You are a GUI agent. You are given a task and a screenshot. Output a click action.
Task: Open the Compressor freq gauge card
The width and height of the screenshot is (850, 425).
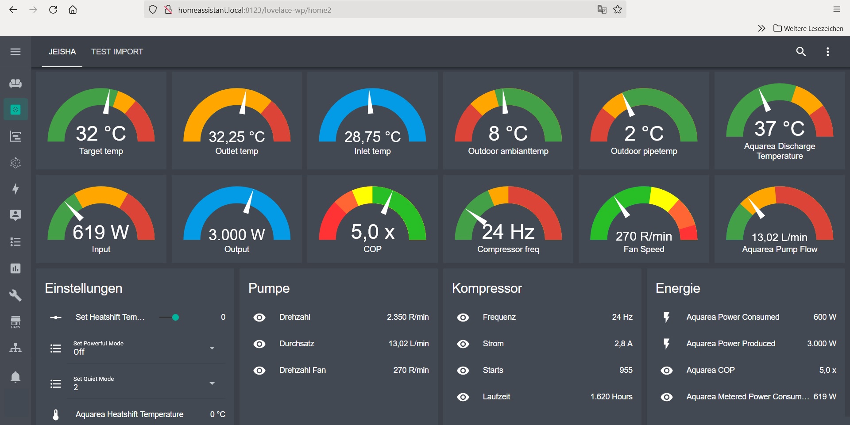(508, 219)
